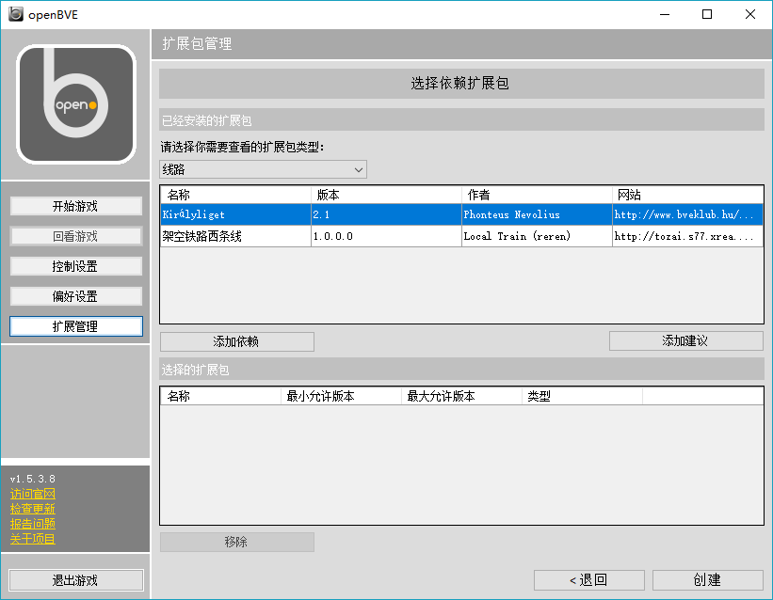Click the < 退回 (Back) button

click(x=589, y=580)
